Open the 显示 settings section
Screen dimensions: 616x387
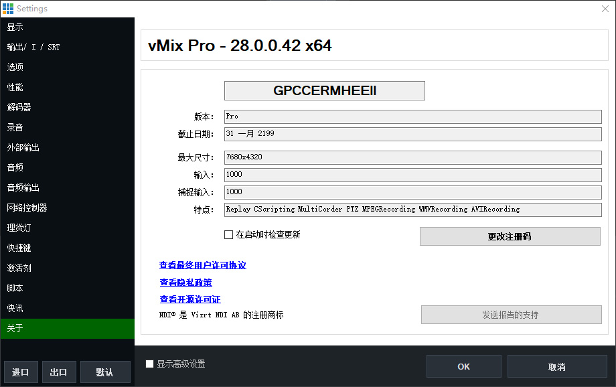pos(15,26)
